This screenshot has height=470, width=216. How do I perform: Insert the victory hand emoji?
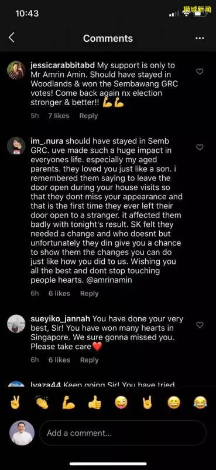pos(15,402)
